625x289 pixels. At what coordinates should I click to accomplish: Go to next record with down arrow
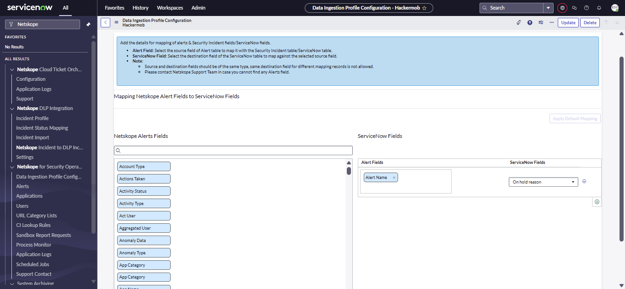(x=617, y=22)
